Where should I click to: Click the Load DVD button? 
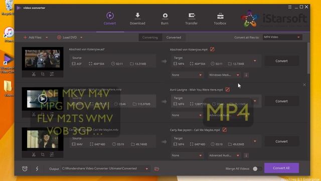pyautogui.click(x=67, y=38)
